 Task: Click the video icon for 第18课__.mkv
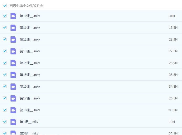(13, 110)
